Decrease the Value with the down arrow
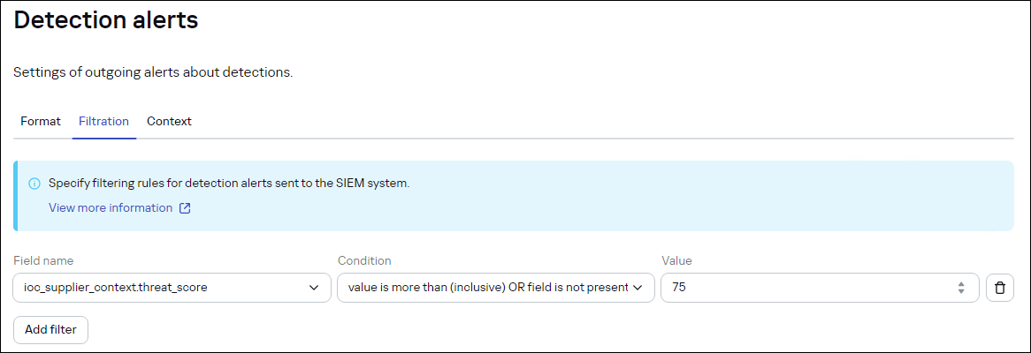 click(x=961, y=291)
